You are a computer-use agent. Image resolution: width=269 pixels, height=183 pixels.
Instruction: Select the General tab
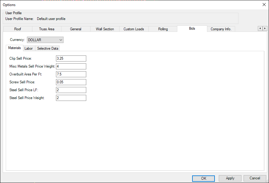coord(76,29)
